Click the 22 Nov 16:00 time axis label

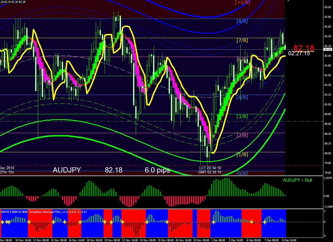tap(130, 240)
